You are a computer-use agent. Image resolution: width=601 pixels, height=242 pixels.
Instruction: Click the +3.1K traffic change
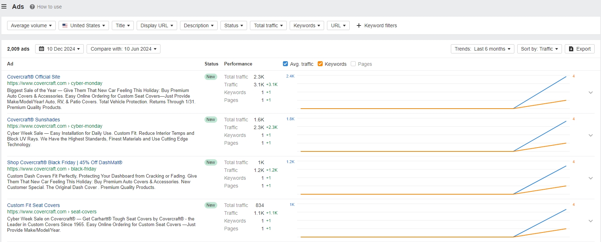[272, 85]
